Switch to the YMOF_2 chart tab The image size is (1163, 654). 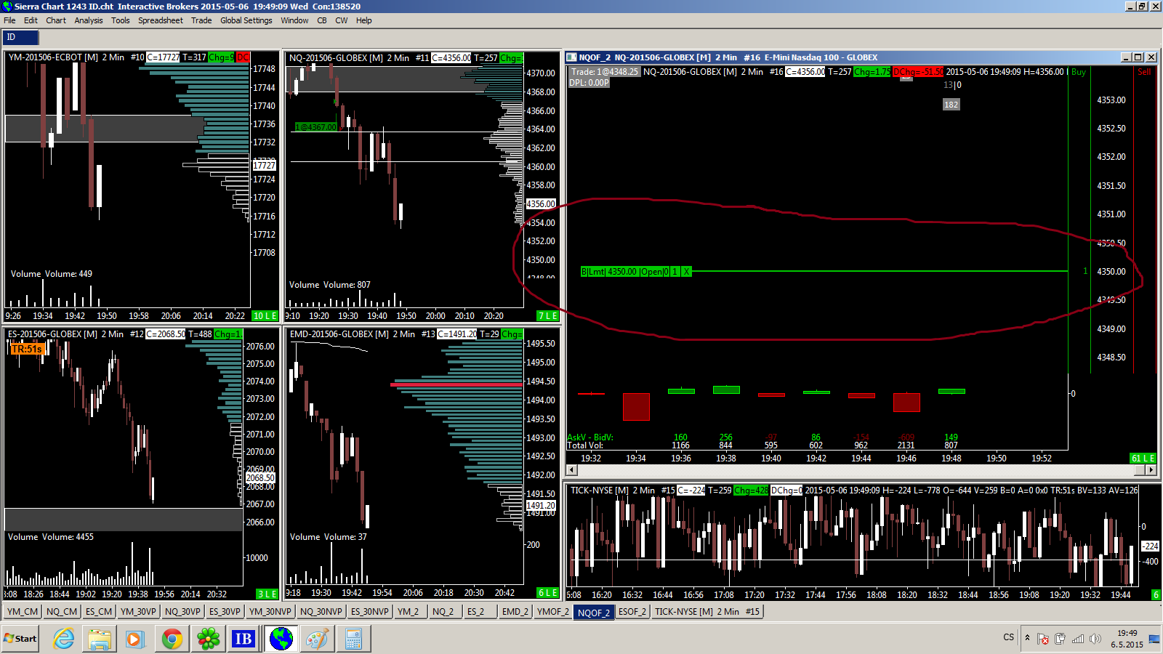click(553, 612)
